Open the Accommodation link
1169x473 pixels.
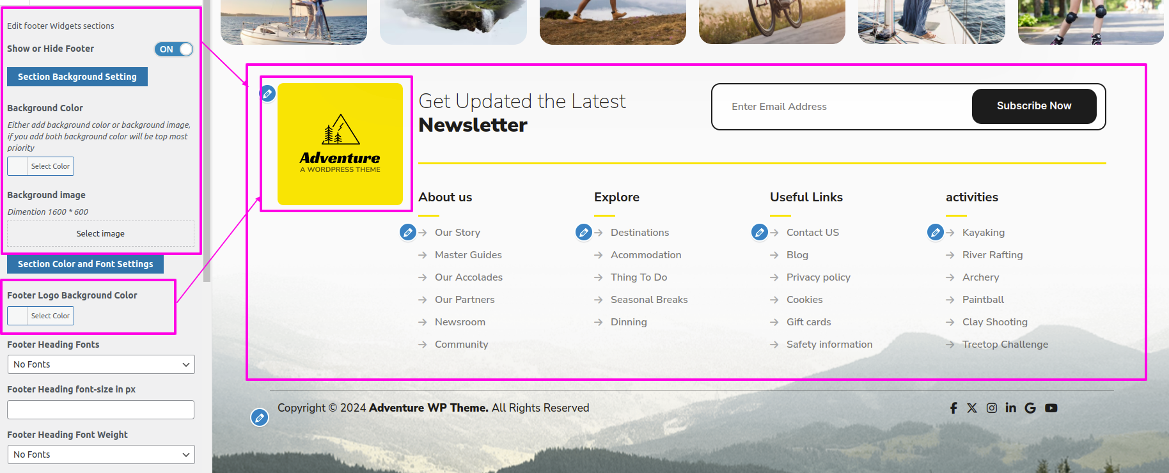pos(646,255)
